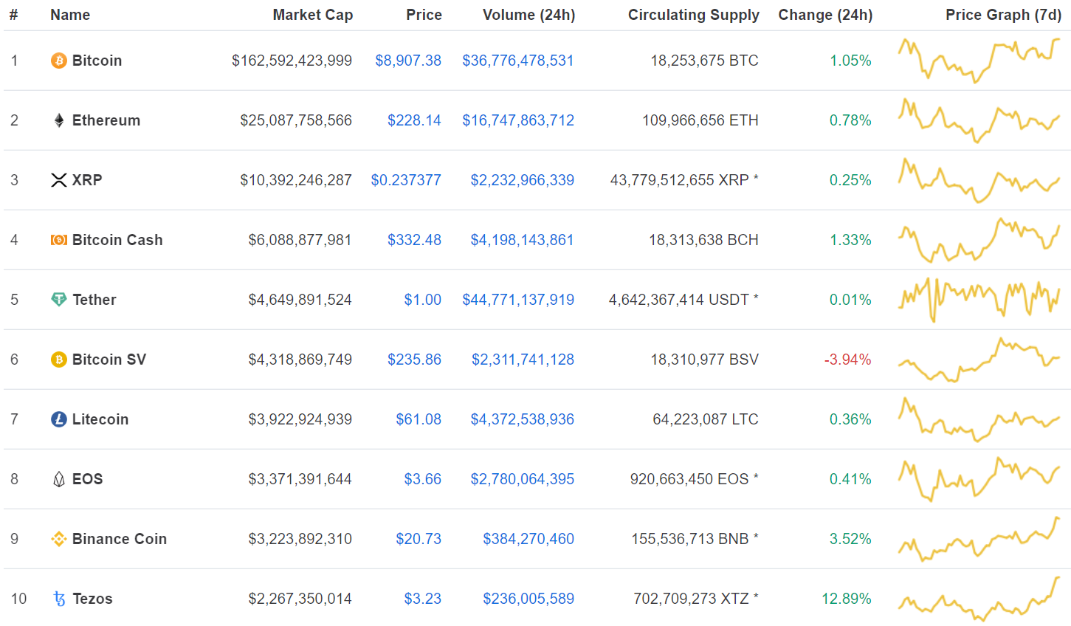Click Ethereum market cap $25,087,758,566
The height and width of the screenshot is (626, 1071).
296,120
